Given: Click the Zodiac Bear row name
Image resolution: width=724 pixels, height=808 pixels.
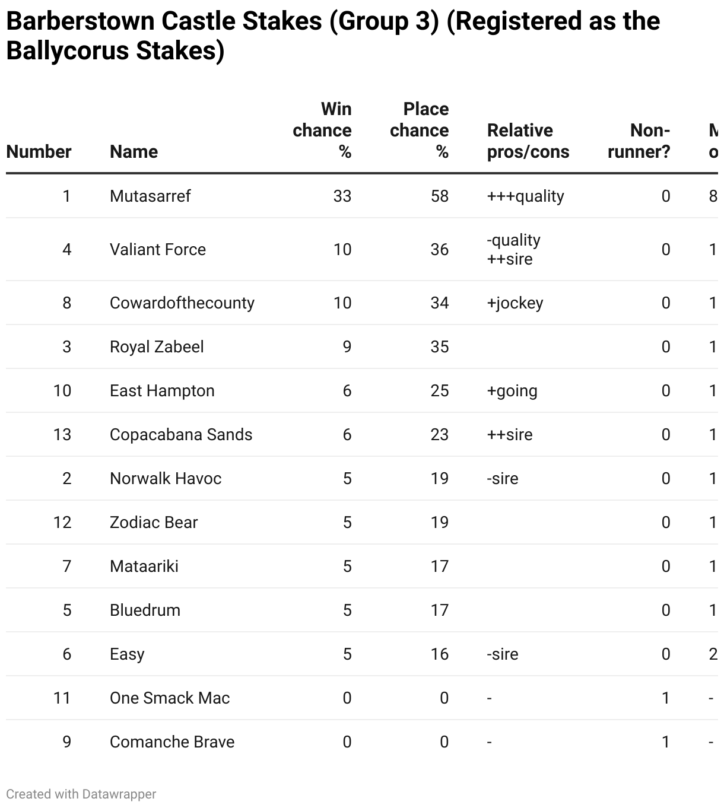Looking at the screenshot, I should tap(154, 523).
